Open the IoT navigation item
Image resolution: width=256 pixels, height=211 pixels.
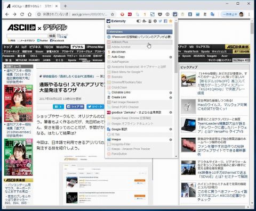click(x=24, y=47)
